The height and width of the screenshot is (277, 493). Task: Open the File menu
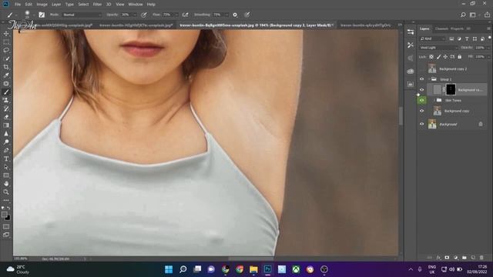(x=18, y=5)
